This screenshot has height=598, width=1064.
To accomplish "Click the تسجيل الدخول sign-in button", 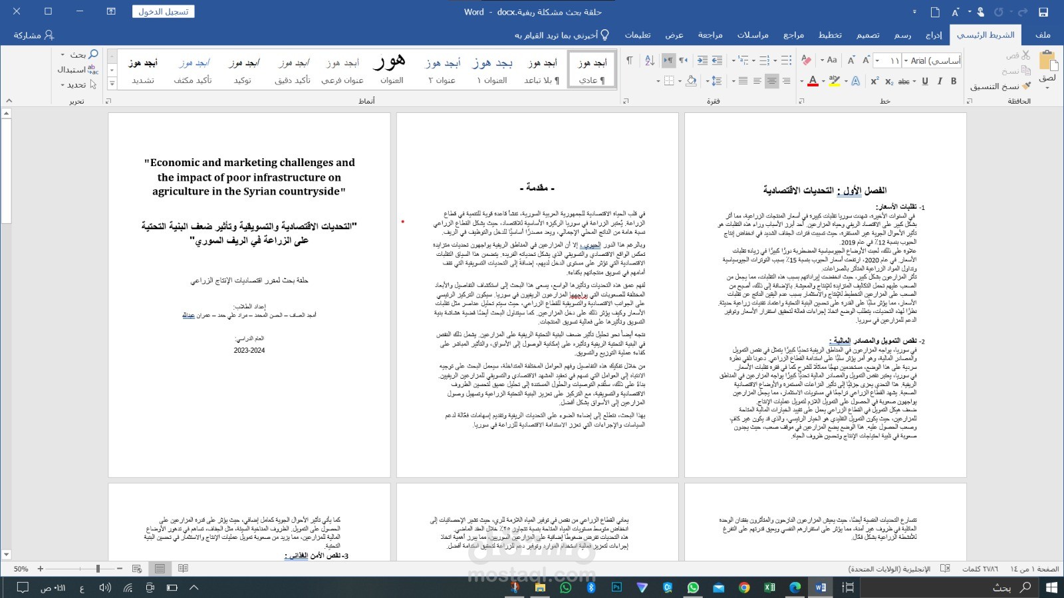I will [x=164, y=12].
